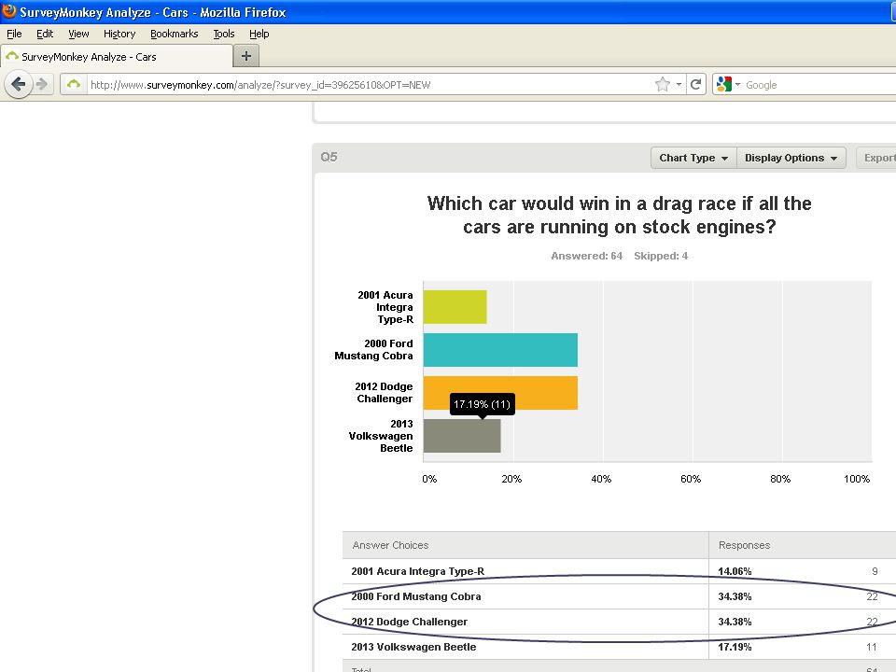Click the orange Dodge Challenger bar
Screen dimensions: 896x672
pos(500,393)
